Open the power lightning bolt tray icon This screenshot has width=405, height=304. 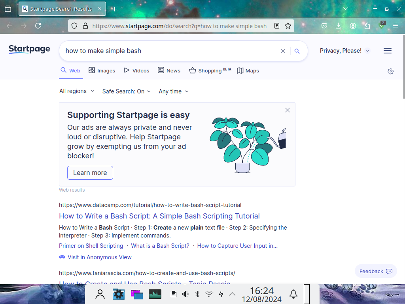(x=221, y=294)
